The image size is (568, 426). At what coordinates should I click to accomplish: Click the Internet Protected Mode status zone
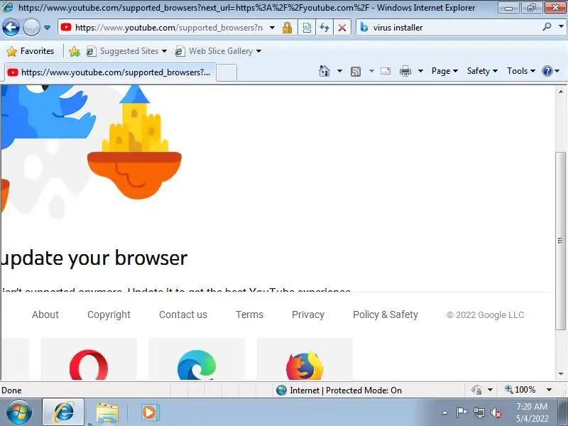tap(339, 390)
